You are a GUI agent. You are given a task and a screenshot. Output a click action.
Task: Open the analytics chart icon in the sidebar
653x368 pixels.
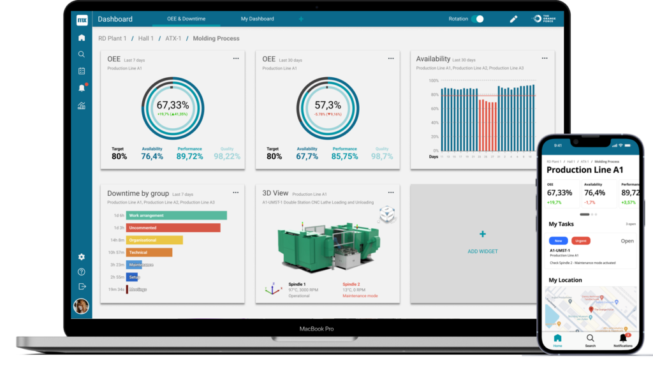(x=81, y=105)
